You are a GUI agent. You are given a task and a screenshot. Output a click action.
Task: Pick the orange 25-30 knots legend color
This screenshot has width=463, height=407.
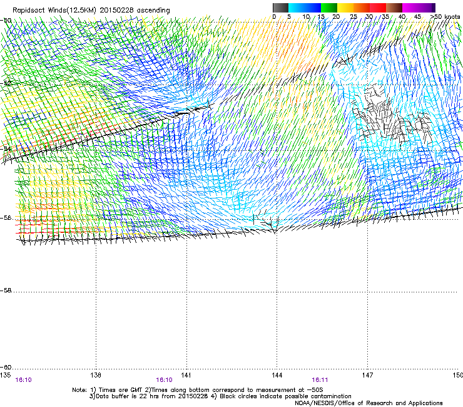pyautogui.click(x=362, y=8)
